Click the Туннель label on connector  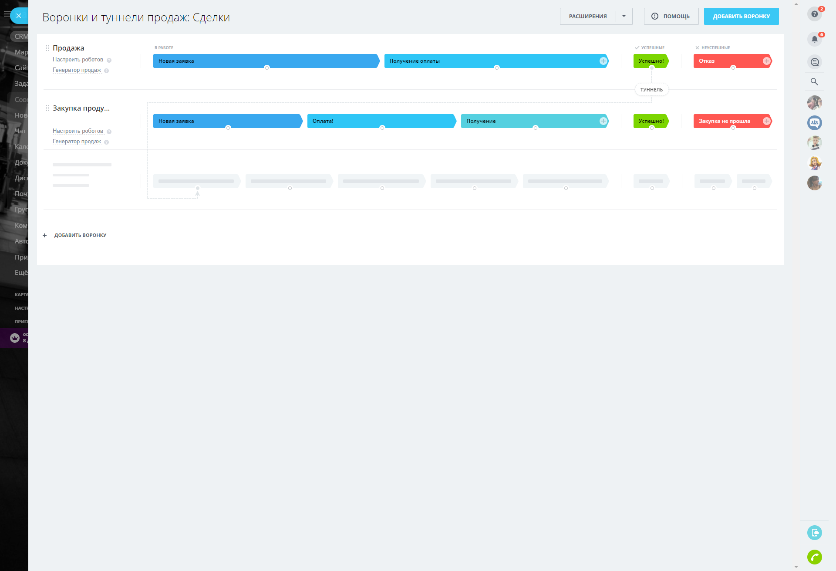point(651,90)
